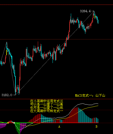
Task: Click the MACD定式一：山下山 annotation text
Action: pyautogui.click(x=90, y=96)
